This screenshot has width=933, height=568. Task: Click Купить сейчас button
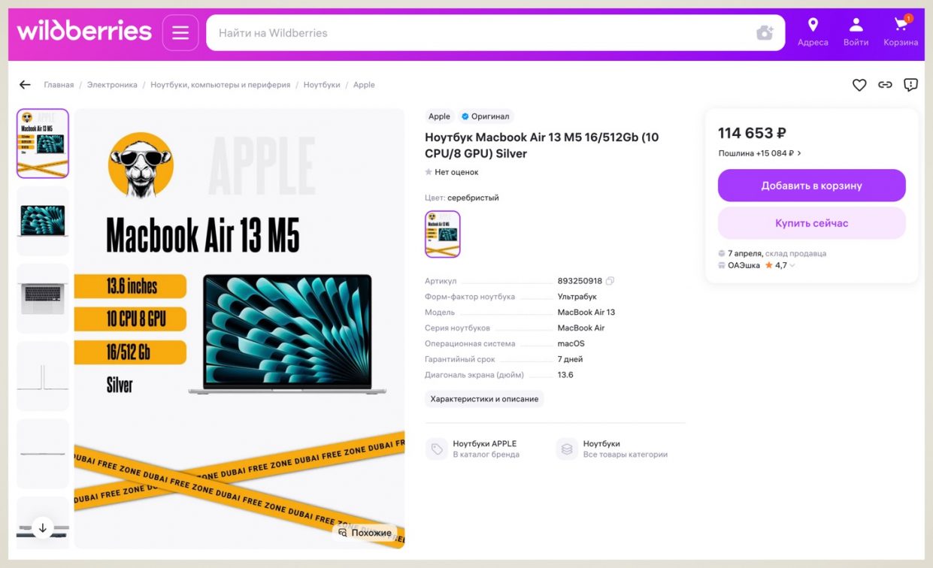click(811, 223)
